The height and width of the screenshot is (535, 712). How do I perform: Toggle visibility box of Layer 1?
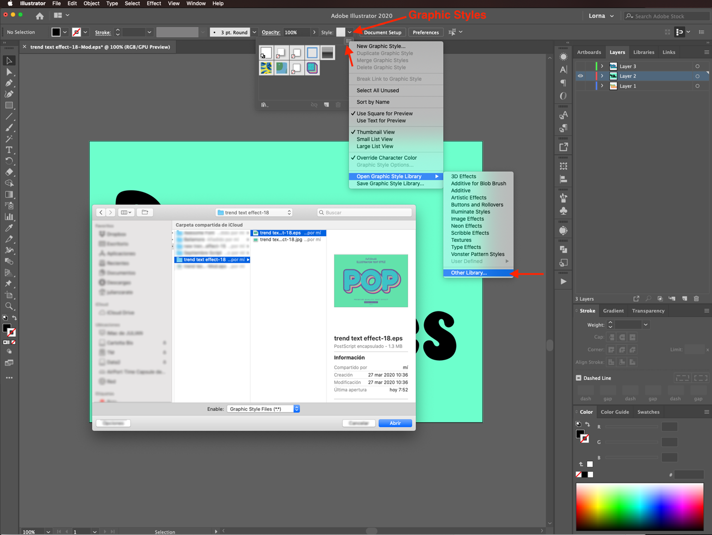point(580,86)
